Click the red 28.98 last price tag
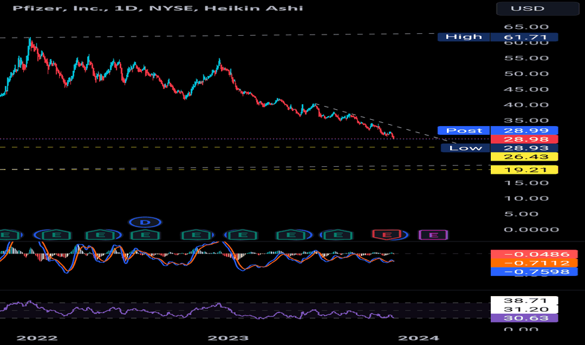The height and width of the screenshot is (345, 585). [x=525, y=139]
